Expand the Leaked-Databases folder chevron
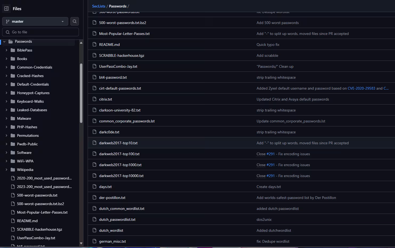Image resolution: width=395 pixels, height=248 pixels. 6,110
